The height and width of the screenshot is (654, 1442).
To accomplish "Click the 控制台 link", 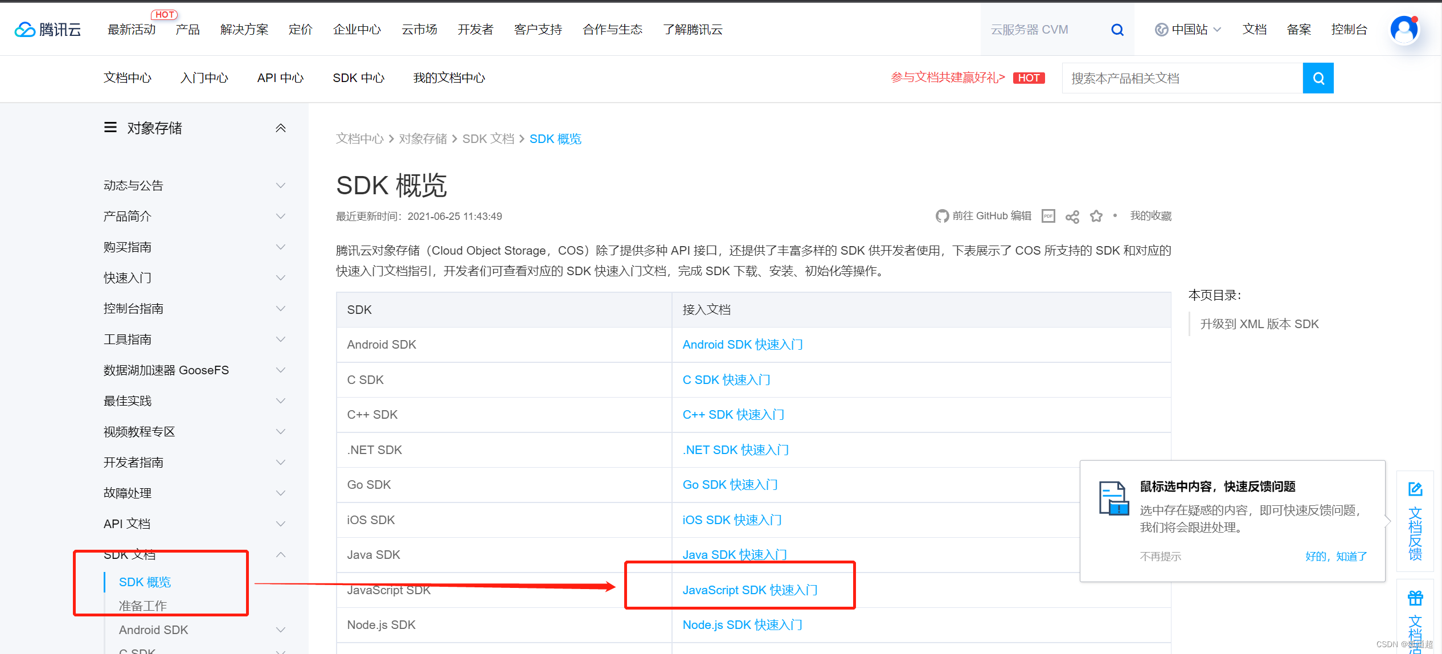I will coord(1349,30).
